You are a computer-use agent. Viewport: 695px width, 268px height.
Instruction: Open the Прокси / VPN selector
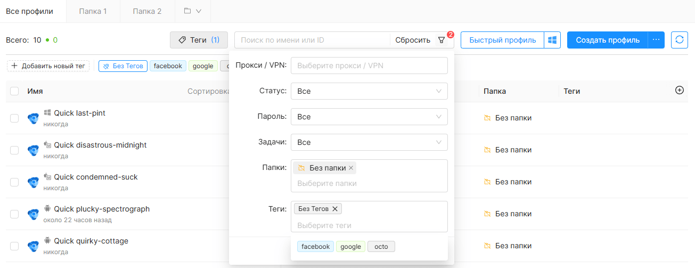(369, 66)
